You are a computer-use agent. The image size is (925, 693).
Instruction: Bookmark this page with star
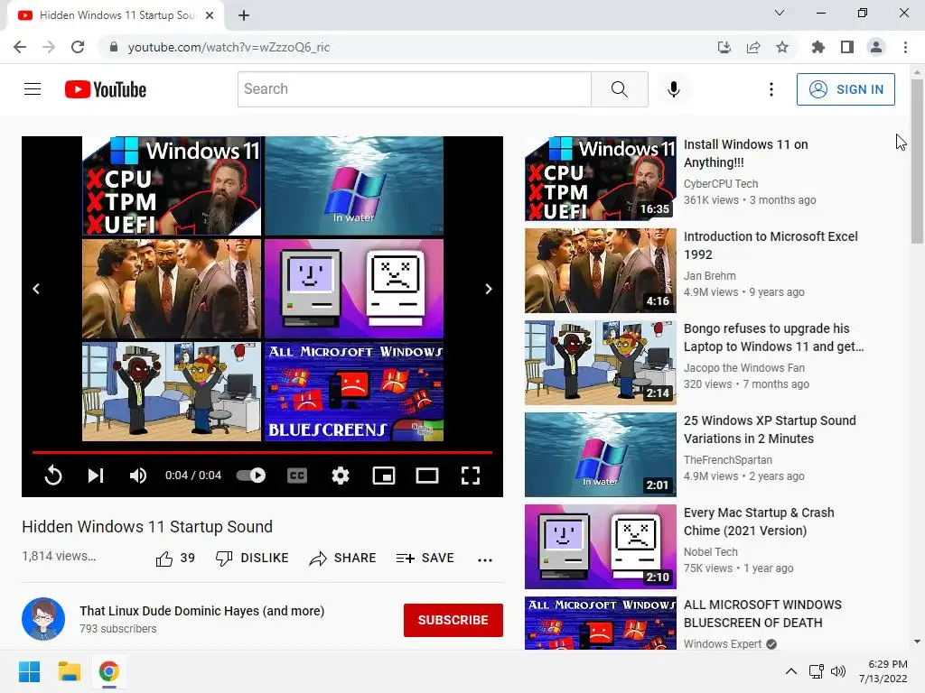(x=782, y=47)
